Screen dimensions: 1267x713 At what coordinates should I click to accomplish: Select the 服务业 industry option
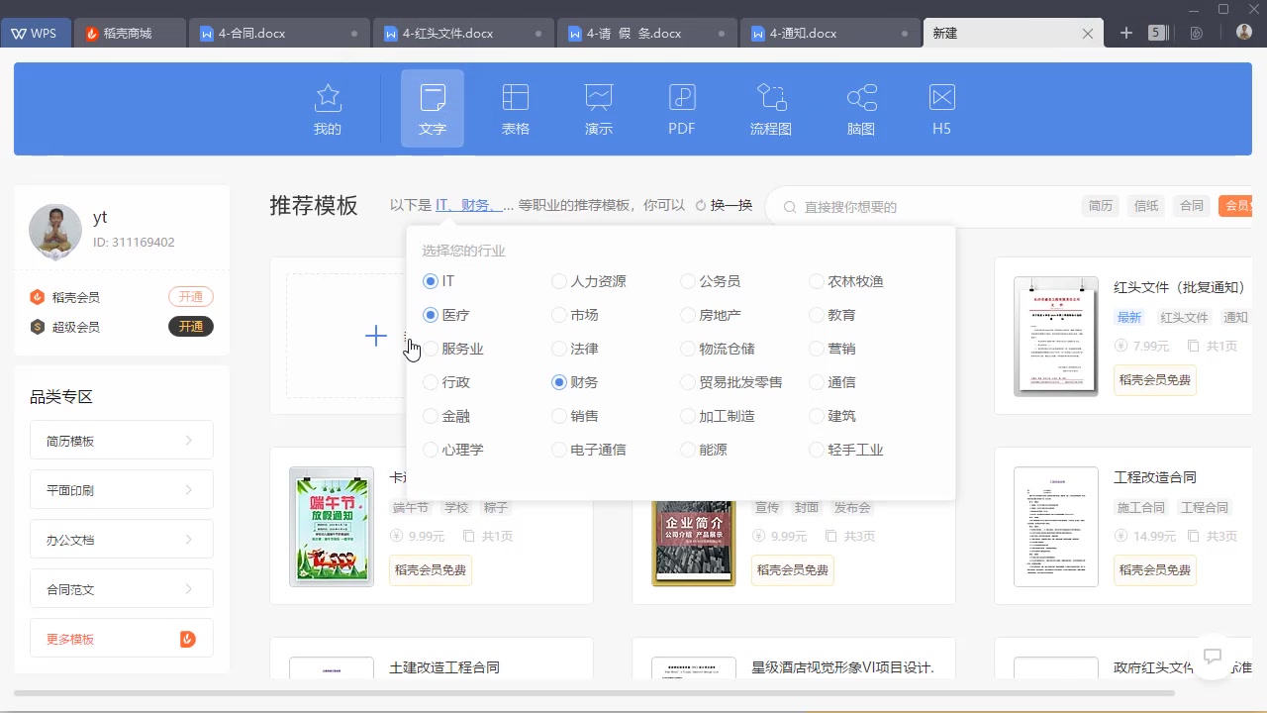click(x=430, y=349)
